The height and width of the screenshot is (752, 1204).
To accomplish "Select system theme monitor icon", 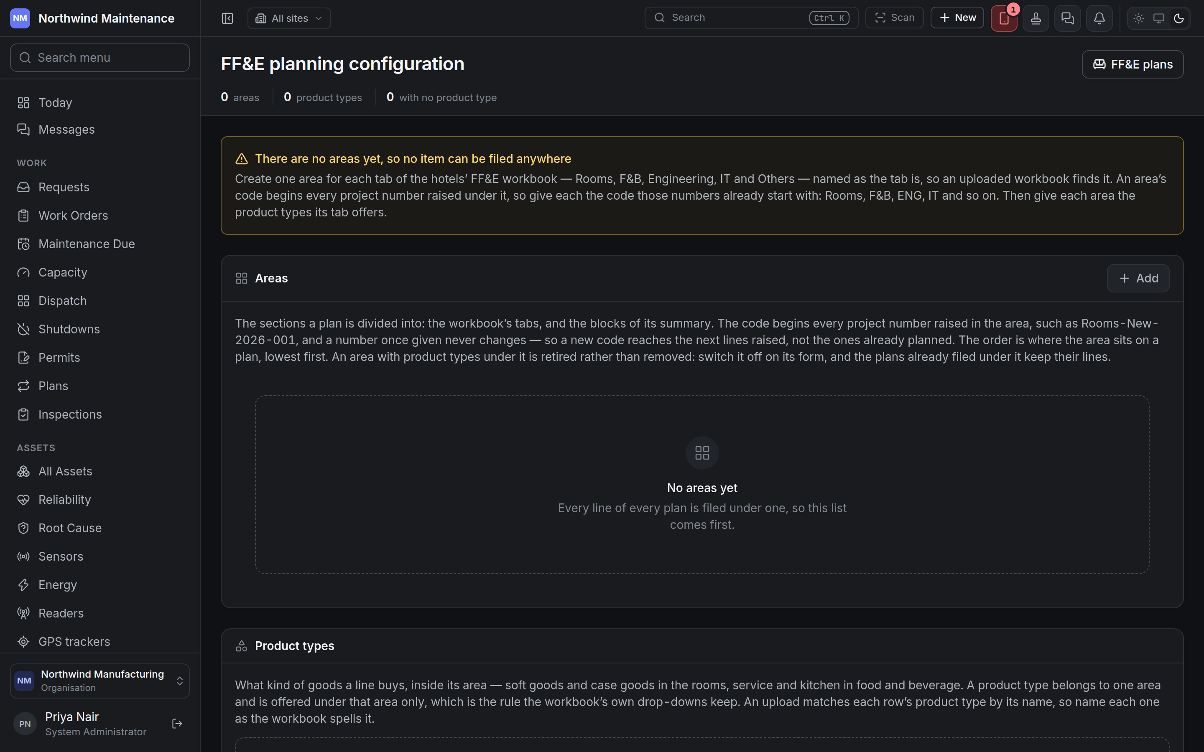I will click(1158, 18).
